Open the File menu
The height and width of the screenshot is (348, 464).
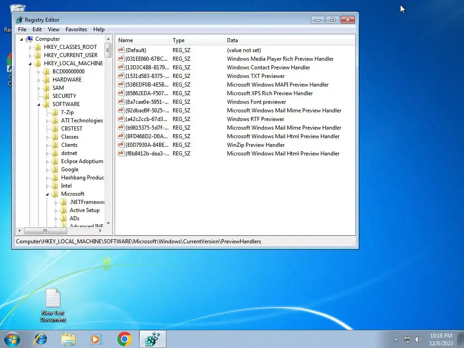tap(22, 29)
